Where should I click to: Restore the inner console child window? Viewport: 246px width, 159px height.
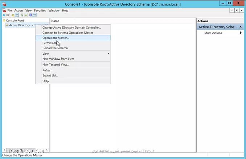point(237,11)
